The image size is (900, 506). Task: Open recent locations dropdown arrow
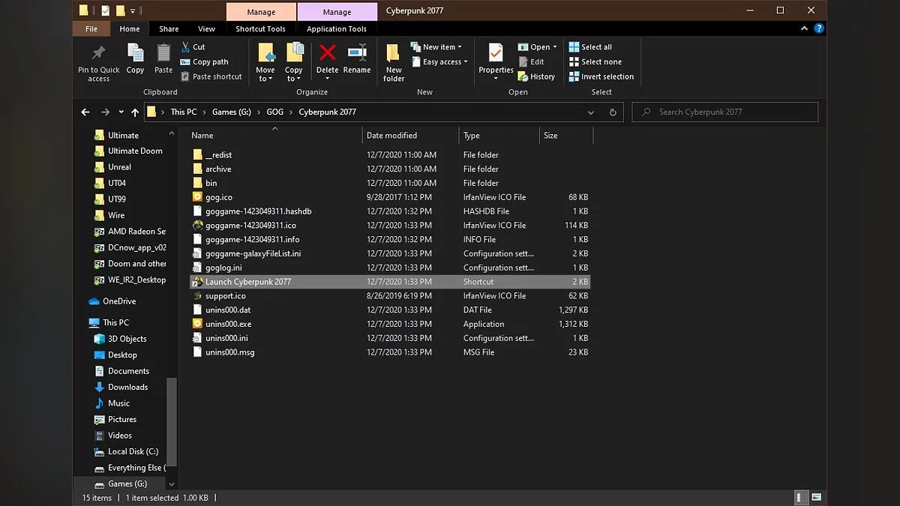pyautogui.click(x=121, y=112)
